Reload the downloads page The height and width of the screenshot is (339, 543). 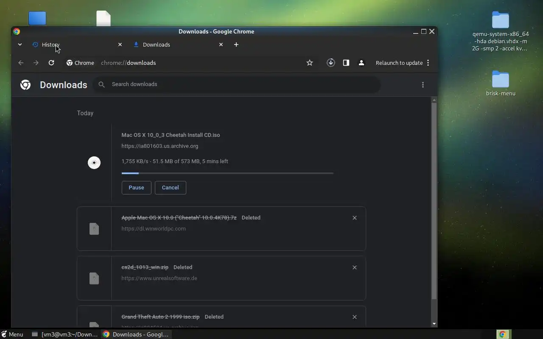[x=51, y=63]
